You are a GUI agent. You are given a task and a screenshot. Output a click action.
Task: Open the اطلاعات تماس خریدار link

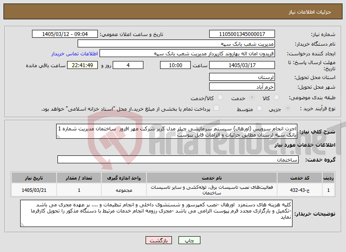pyautogui.click(x=75, y=54)
